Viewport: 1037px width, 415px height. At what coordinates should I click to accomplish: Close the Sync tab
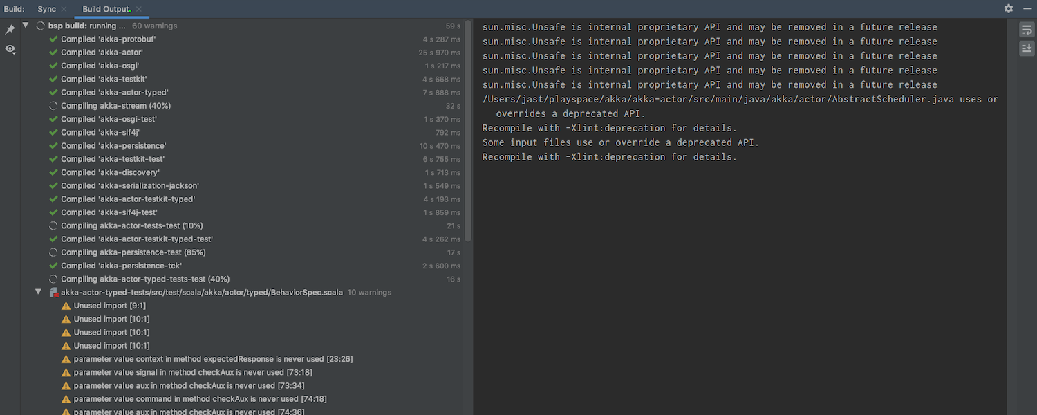tap(64, 9)
